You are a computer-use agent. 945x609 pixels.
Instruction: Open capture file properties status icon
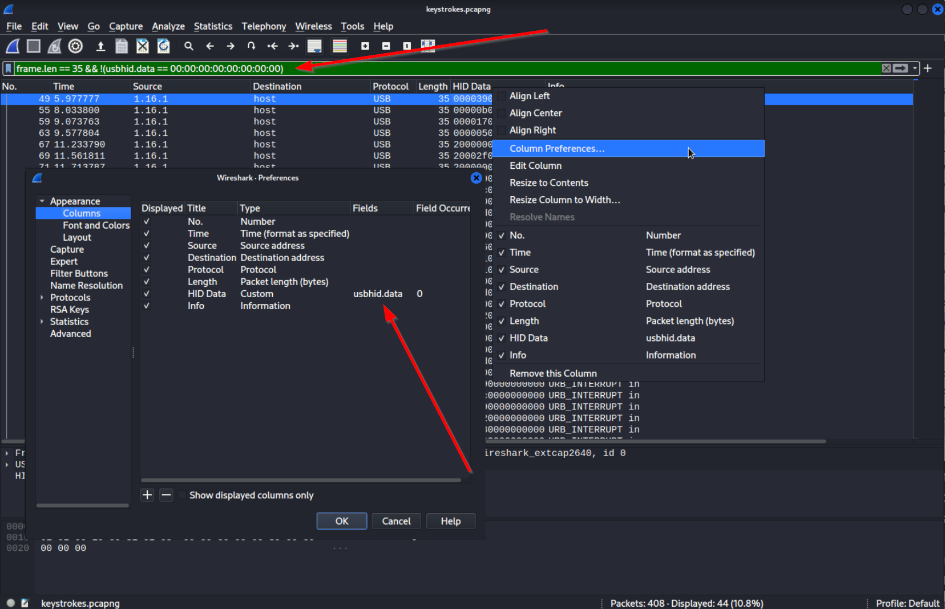click(x=25, y=603)
